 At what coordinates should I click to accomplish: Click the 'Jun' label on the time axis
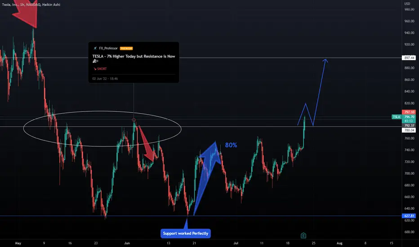(x=127, y=243)
